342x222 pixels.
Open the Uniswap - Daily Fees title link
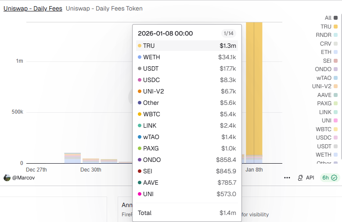[x=32, y=8]
